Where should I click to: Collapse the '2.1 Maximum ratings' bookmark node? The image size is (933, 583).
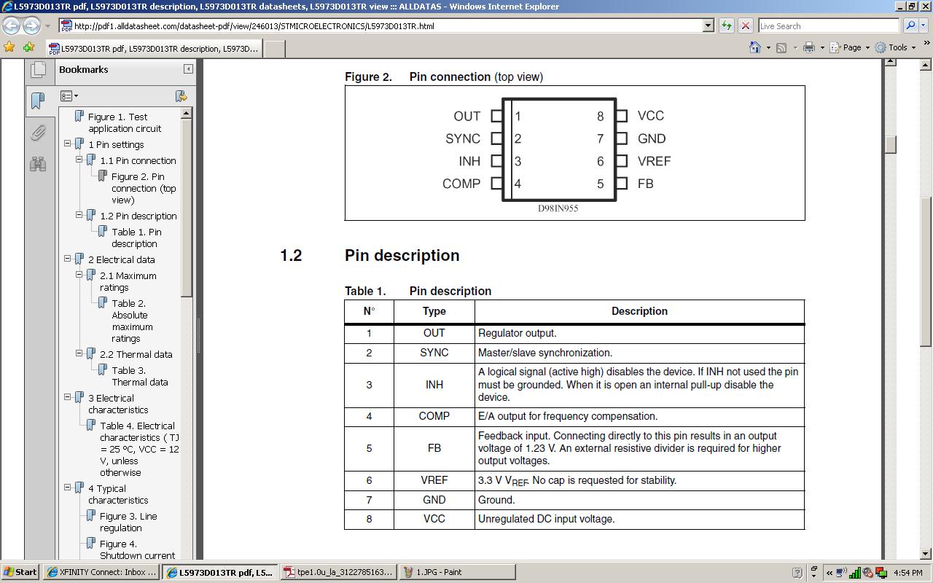(79, 275)
